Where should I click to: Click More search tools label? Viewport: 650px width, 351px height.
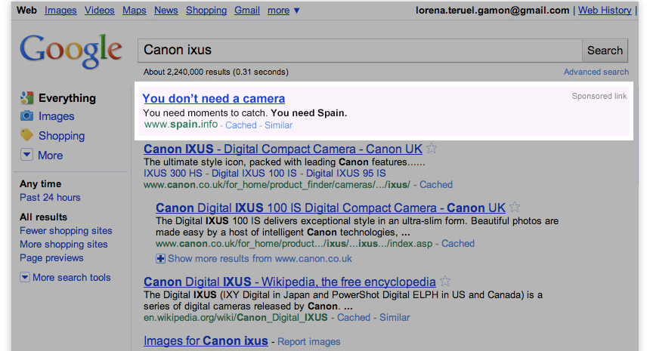pyautogui.click(x=72, y=277)
